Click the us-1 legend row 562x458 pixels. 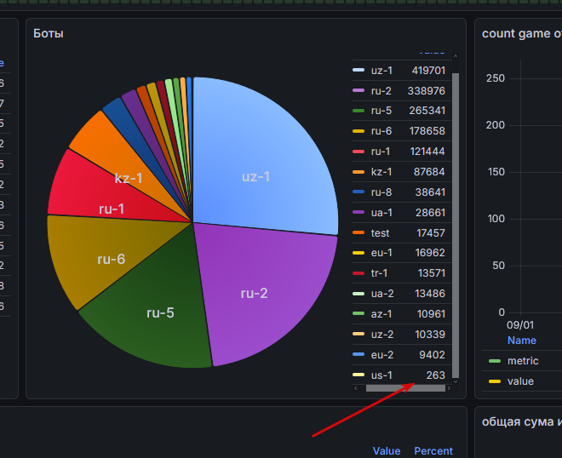click(x=399, y=375)
